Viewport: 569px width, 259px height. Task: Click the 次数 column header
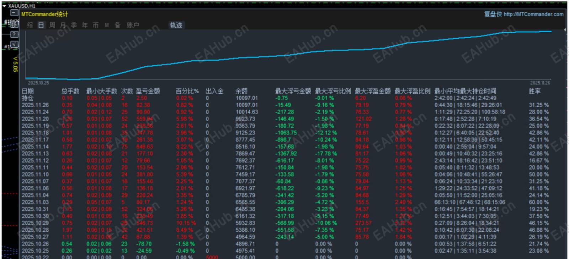pos(127,91)
